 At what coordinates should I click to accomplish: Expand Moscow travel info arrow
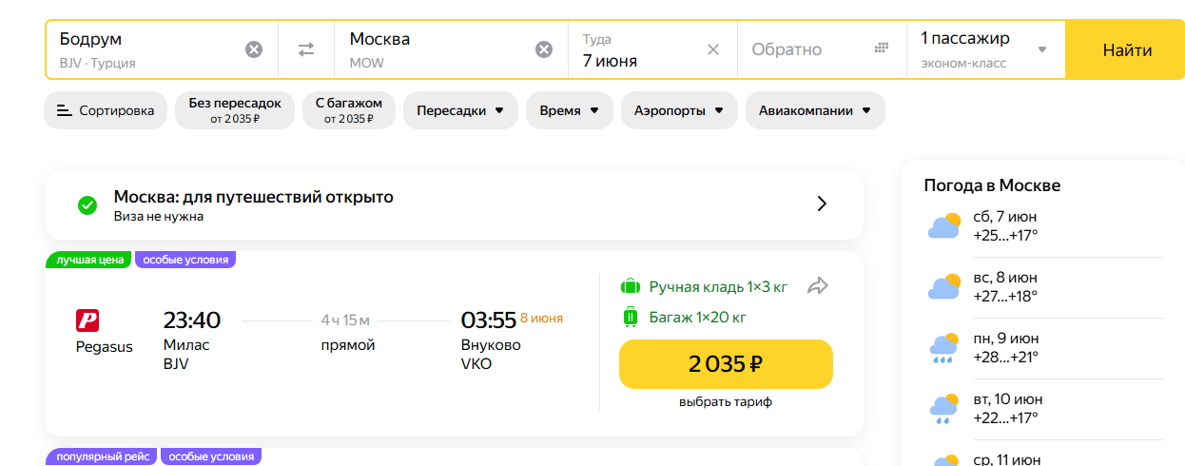tap(823, 204)
